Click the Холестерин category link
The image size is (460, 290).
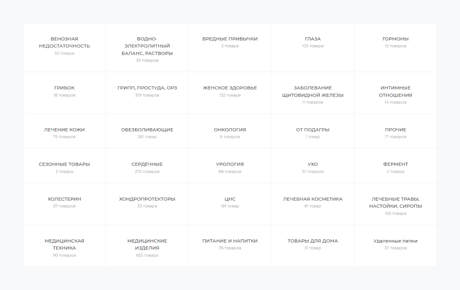point(64,199)
